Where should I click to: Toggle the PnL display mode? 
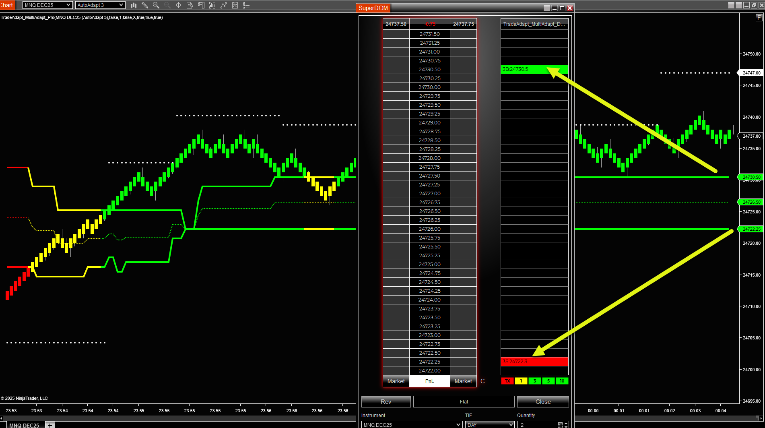point(429,381)
